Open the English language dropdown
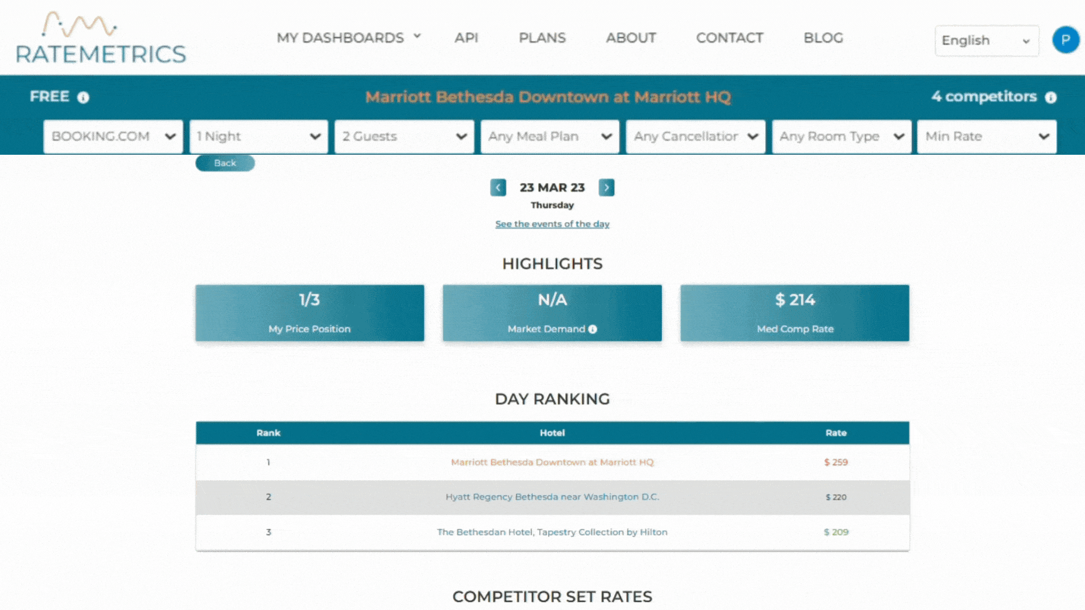 coord(987,41)
